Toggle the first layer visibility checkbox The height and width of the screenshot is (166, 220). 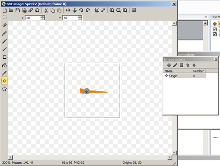[x=215, y=29]
